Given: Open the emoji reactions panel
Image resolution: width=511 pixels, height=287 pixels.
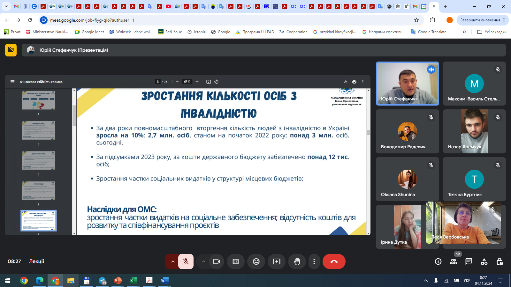Looking at the screenshot, I should 256,261.
